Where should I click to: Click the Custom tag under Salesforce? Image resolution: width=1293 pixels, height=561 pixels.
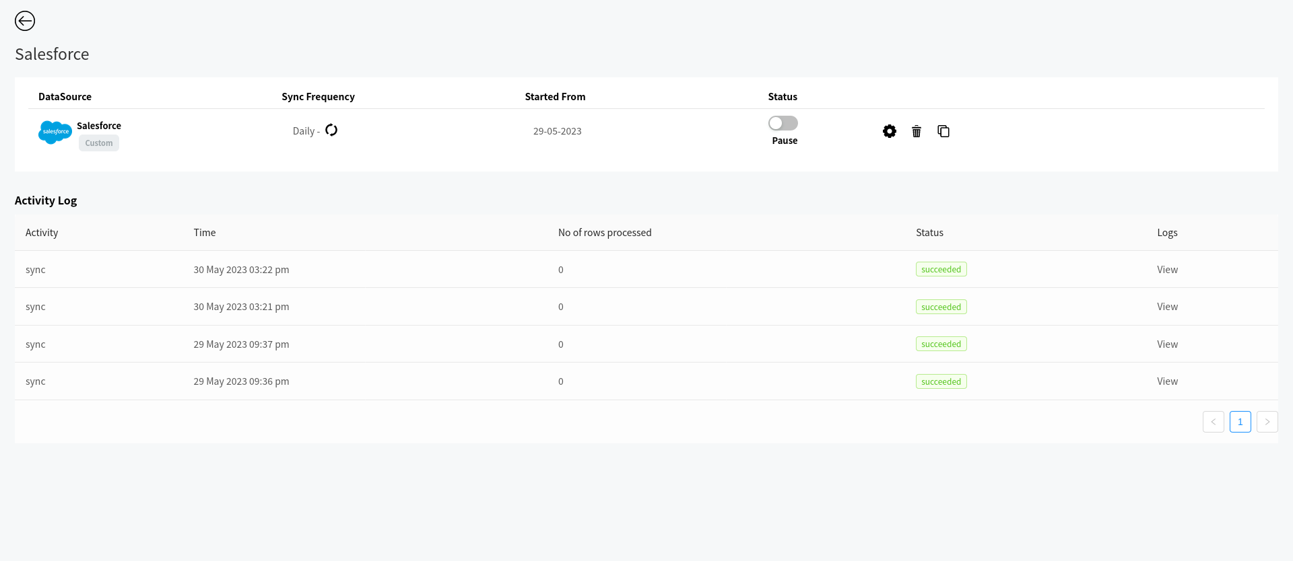[x=99, y=143]
